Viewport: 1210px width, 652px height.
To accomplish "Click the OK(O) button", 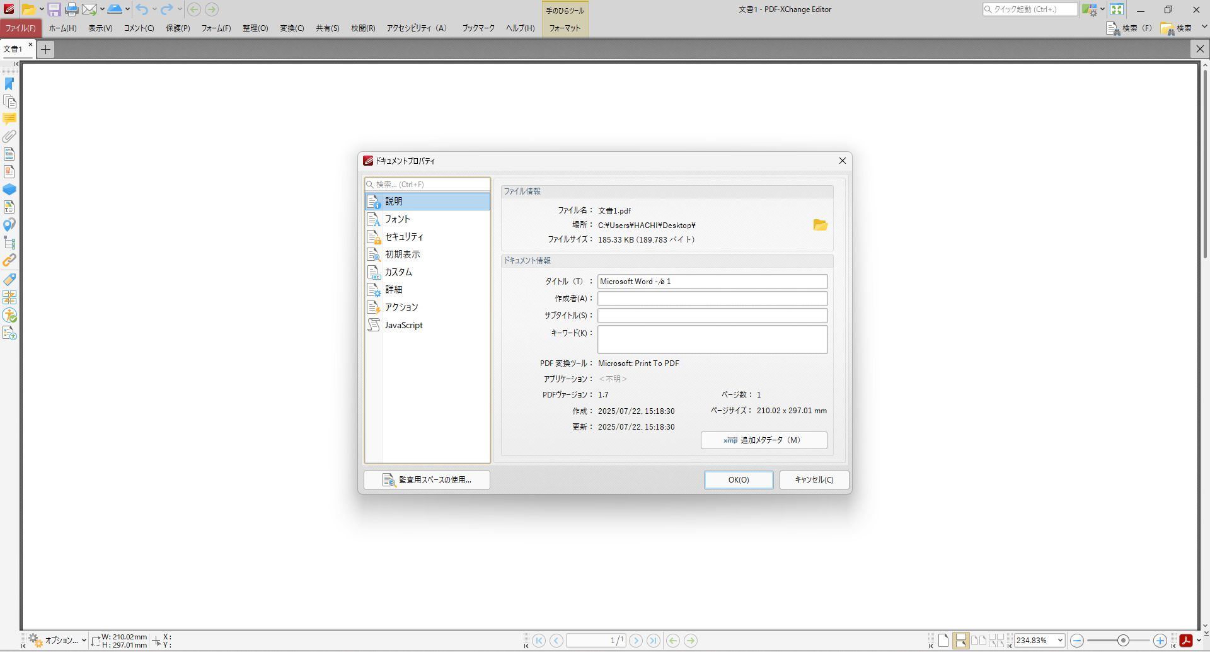I will click(739, 480).
